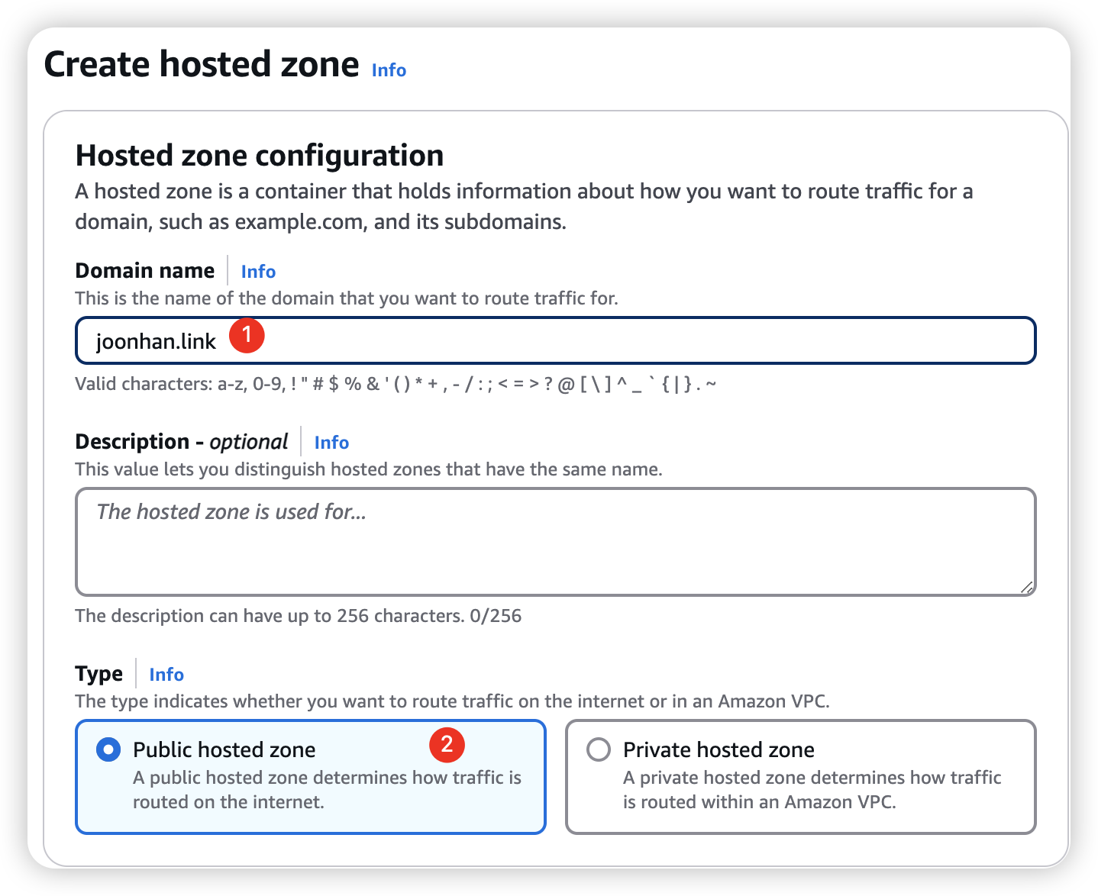Screen dimensions: 1098x896
Task: Click the public zone internet routing description
Action: pos(327,790)
